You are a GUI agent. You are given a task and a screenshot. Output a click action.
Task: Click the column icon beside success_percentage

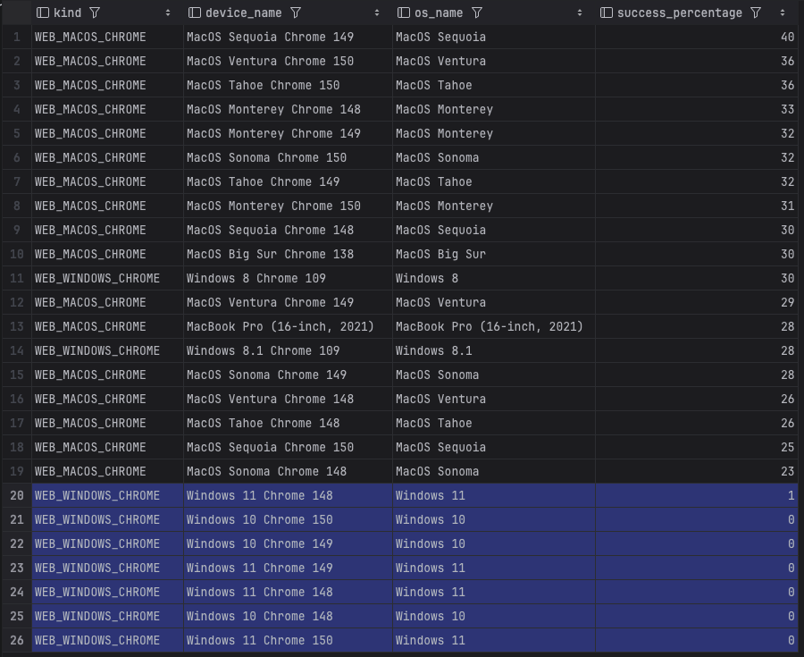point(607,13)
